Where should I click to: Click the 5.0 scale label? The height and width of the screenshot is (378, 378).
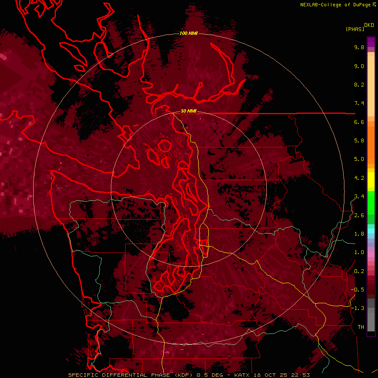click(x=359, y=159)
